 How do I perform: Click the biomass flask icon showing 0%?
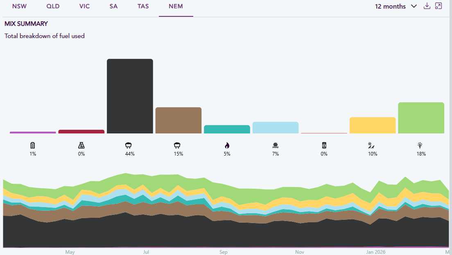[x=81, y=145]
